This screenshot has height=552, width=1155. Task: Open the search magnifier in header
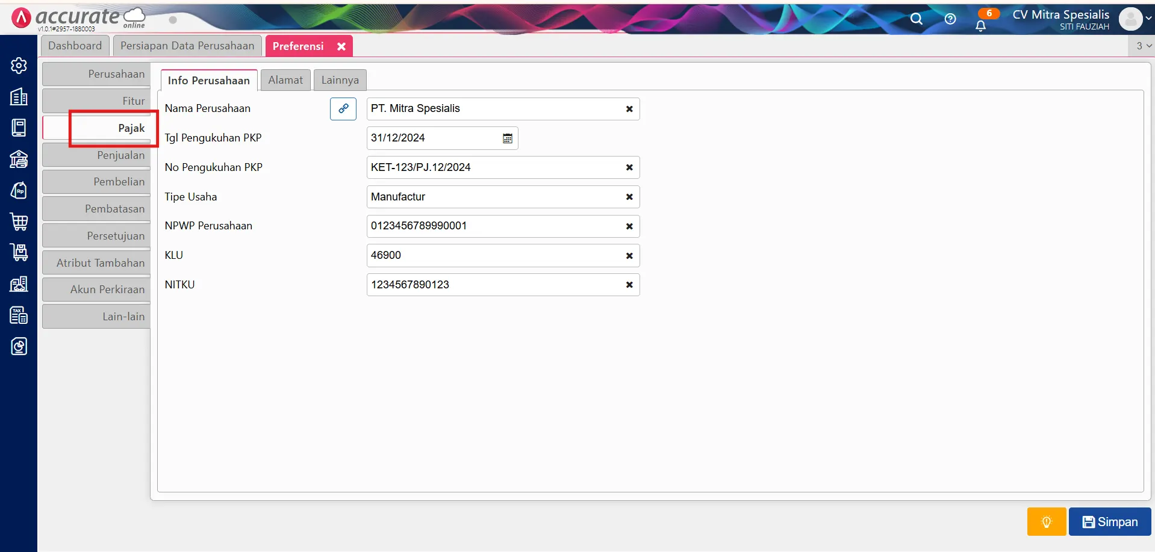coord(916,19)
